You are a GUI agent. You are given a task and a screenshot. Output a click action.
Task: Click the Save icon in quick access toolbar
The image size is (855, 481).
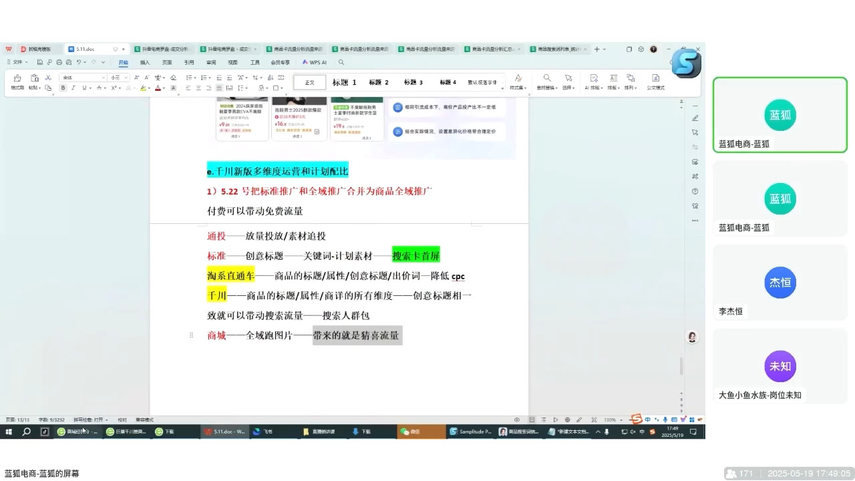(x=39, y=62)
